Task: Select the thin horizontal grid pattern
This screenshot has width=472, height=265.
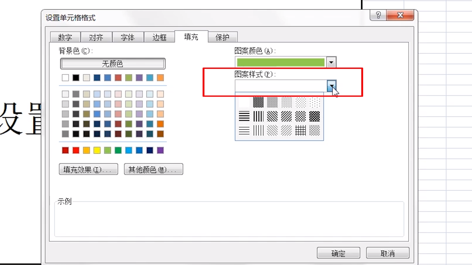Action: click(x=300, y=130)
